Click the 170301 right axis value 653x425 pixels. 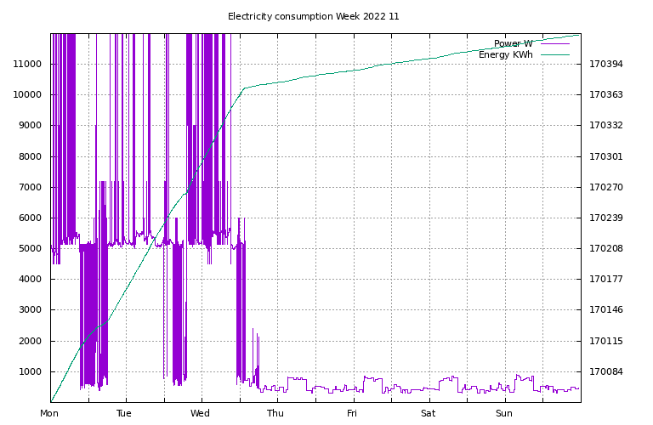[606, 156]
